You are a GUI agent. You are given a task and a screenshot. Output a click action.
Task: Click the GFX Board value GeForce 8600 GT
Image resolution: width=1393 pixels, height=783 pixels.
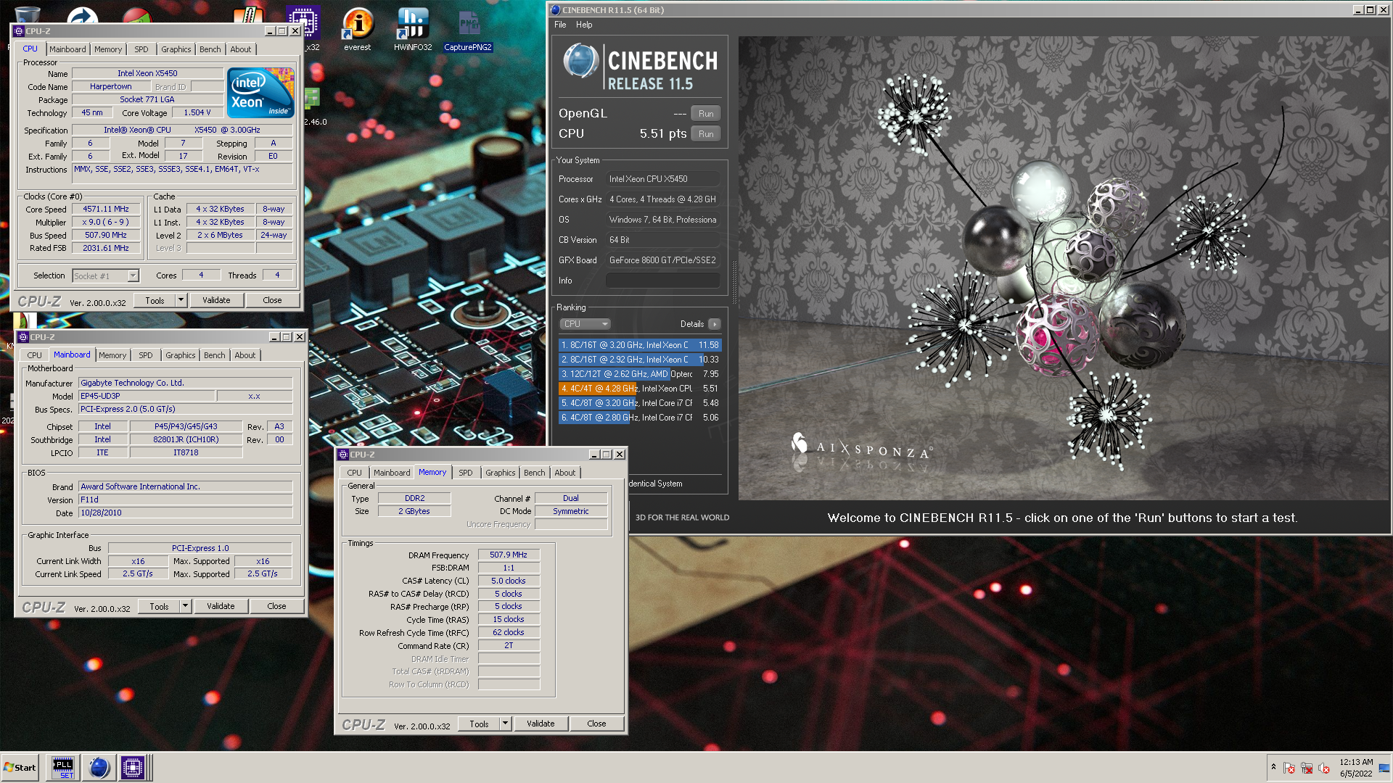click(x=663, y=260)
